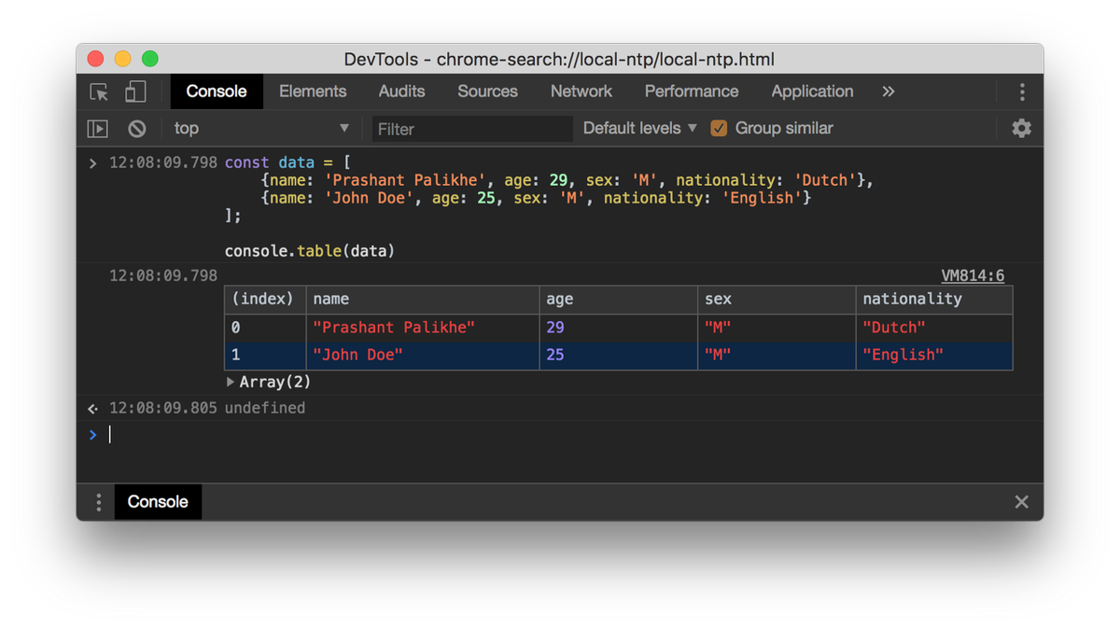This screenshot has height=630, width=1120.
Task: Open the console settings gear
Action: pos(1022,129)
